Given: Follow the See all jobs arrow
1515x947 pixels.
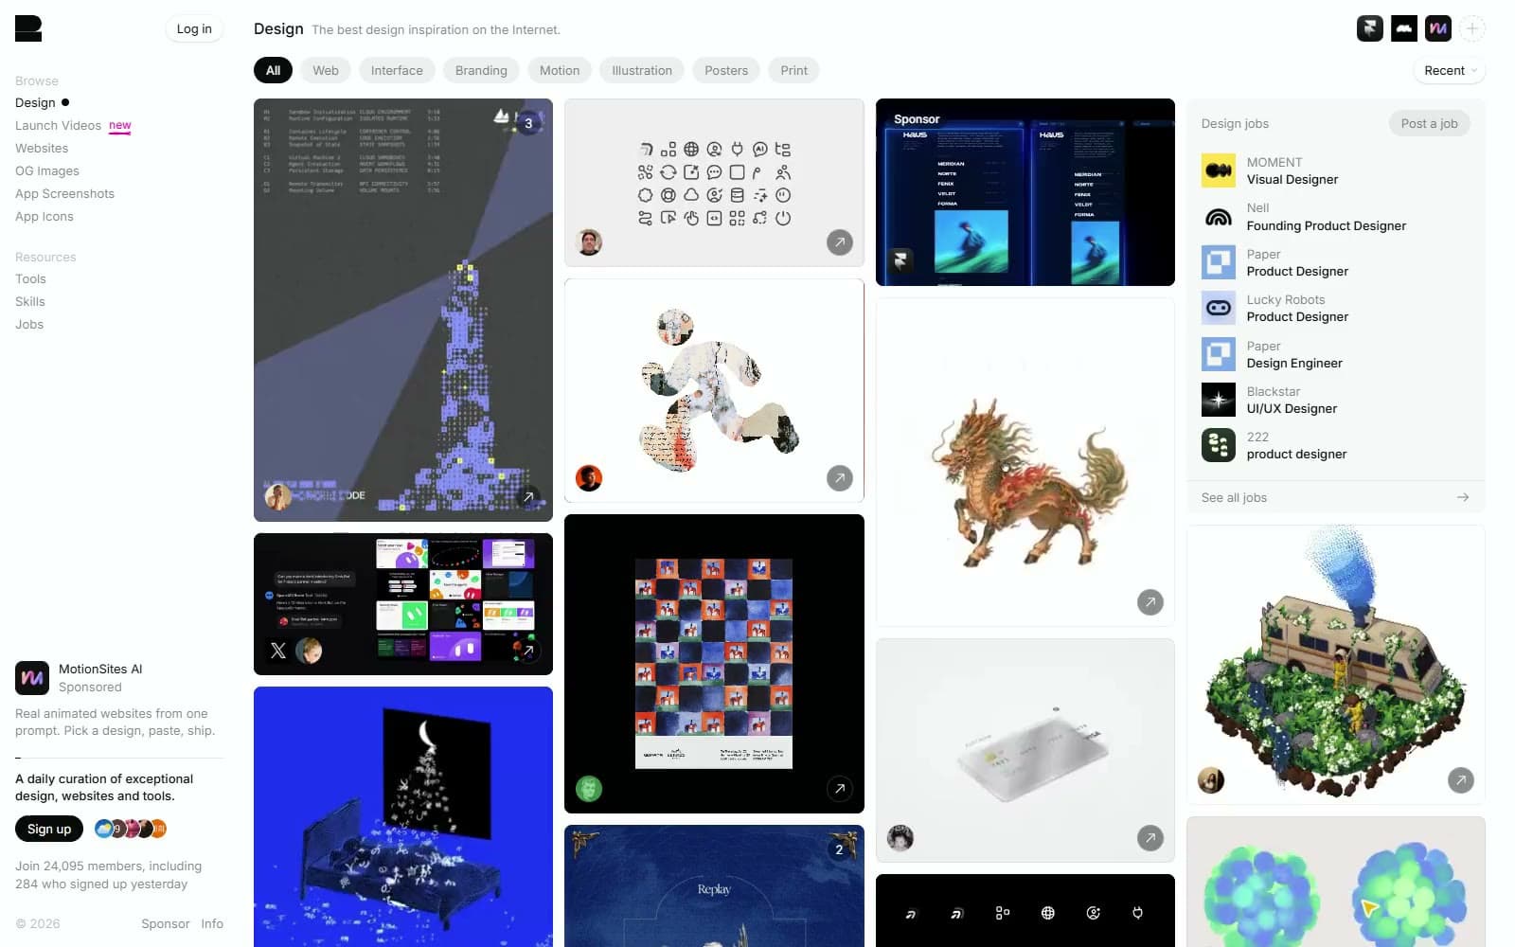Looking at the screenshot, I should point(1462,497).
